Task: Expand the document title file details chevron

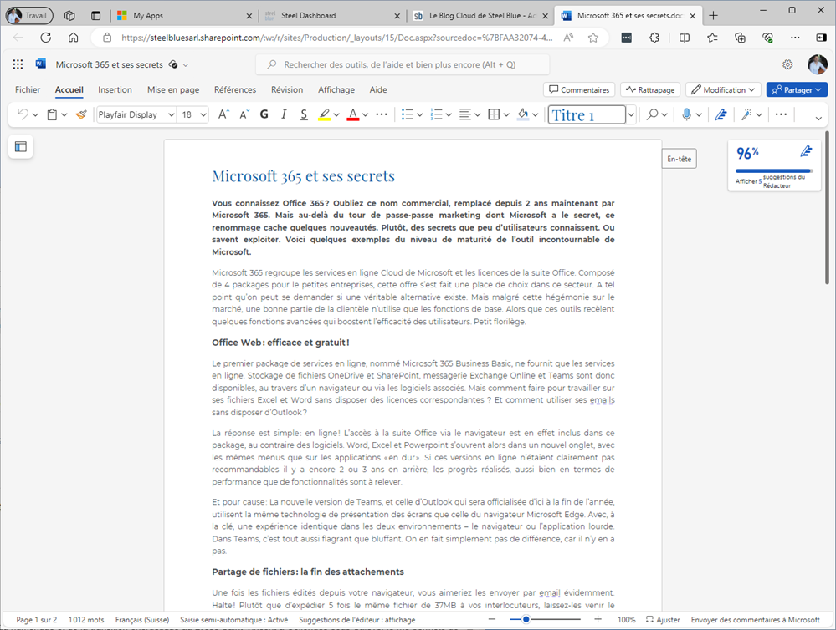Action: click(186, 65)
